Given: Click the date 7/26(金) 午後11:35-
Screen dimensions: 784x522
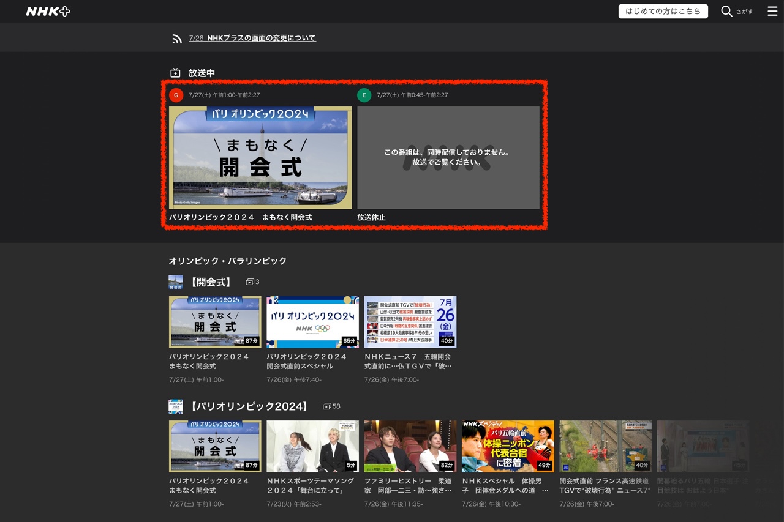Looking at the screenshot, I should (x=393, y=504).
